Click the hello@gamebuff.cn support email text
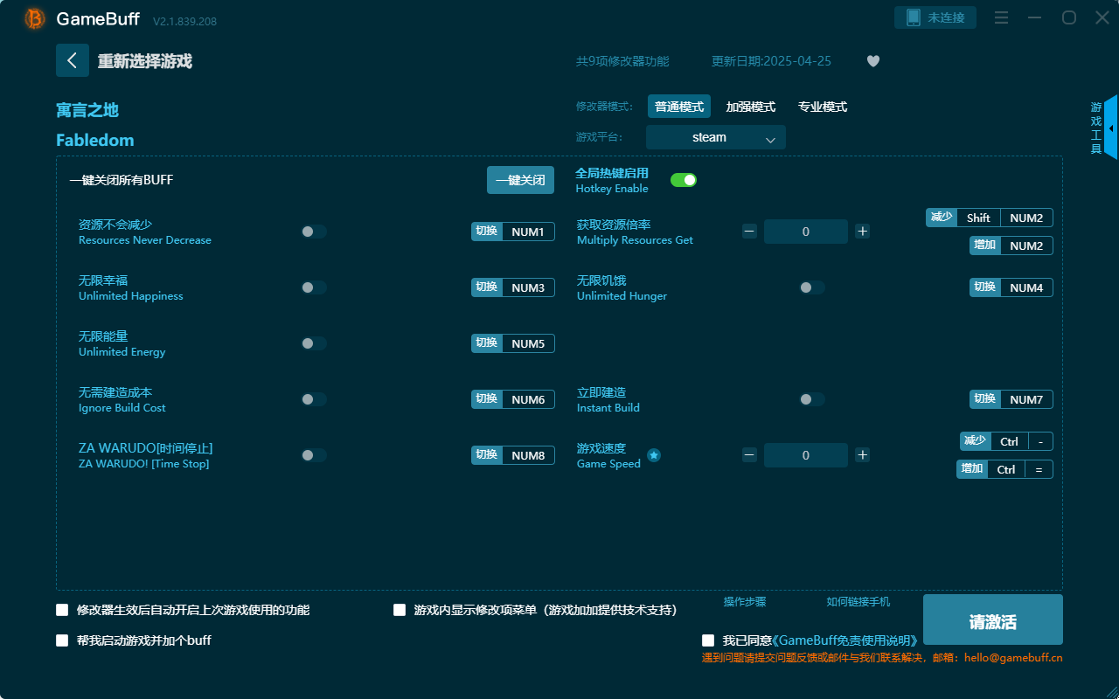Image resolution: width=1119 pixels, height=699 pixels. [x=1013, y=658]
